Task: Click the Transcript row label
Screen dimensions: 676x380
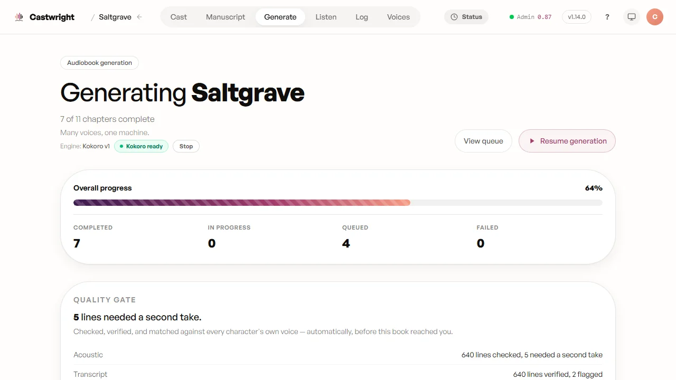Action: pyautogui.click(x=90, y=374)
